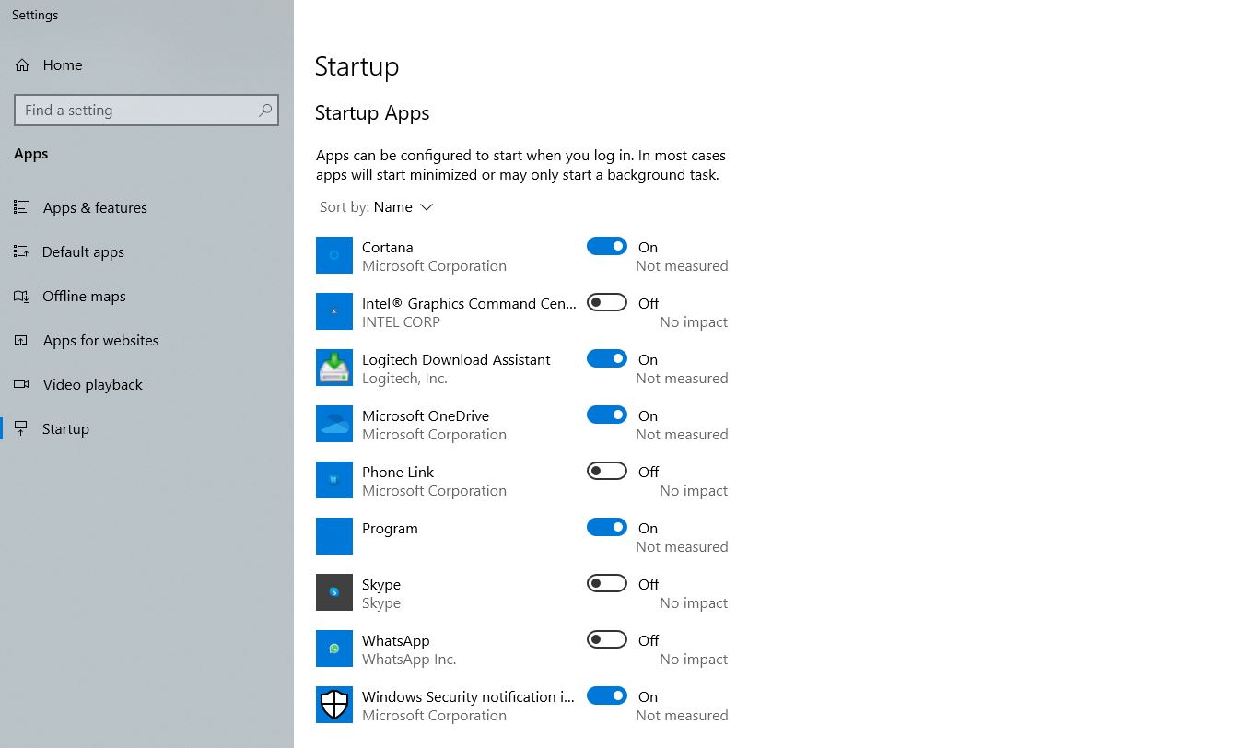Click the Program entry name
This screenshot has width=1251, height=748.
390,528
